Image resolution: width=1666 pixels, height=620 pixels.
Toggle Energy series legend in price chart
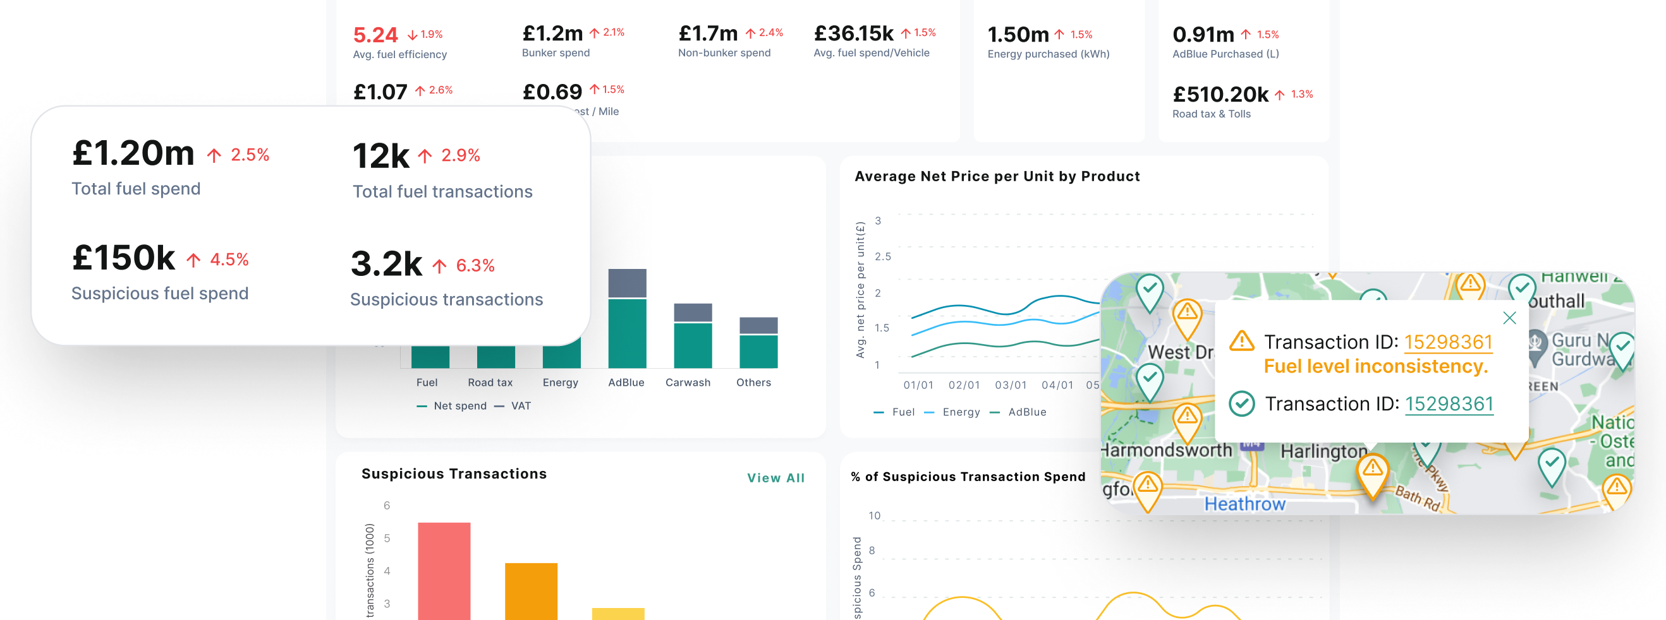(x=952, y=412)
